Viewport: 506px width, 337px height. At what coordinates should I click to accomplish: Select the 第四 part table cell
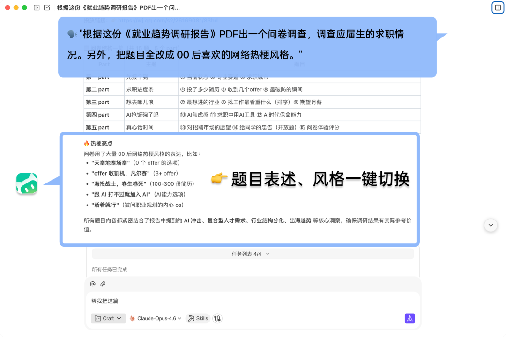point(104,115)
